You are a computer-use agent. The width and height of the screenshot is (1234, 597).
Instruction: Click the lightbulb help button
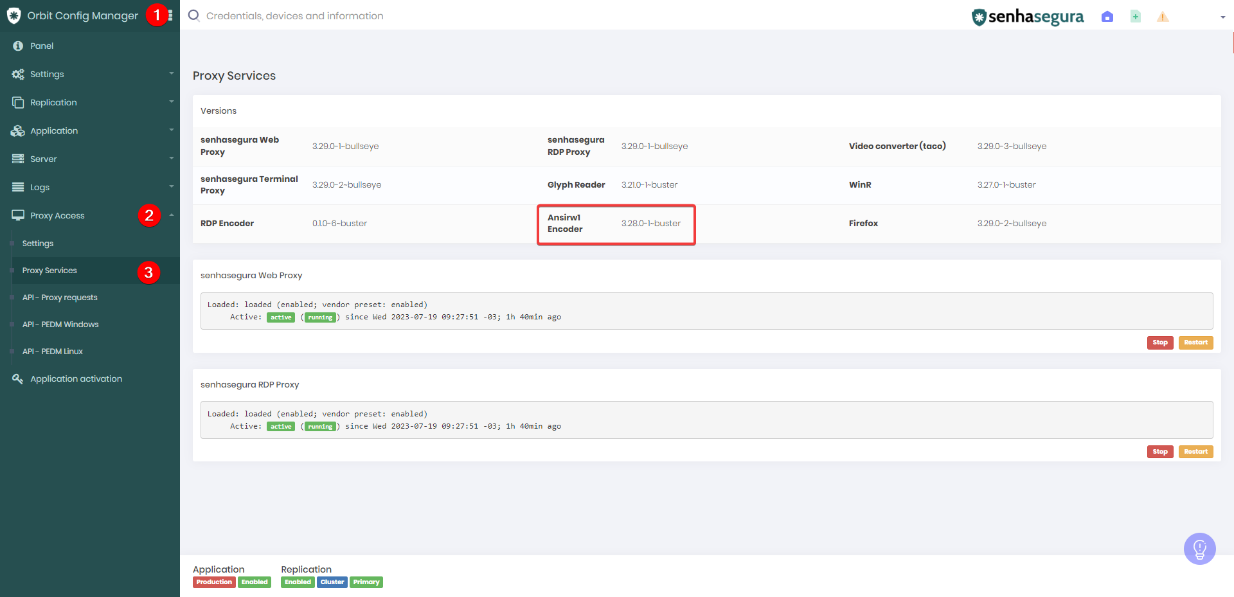(x=1199, y=549)
